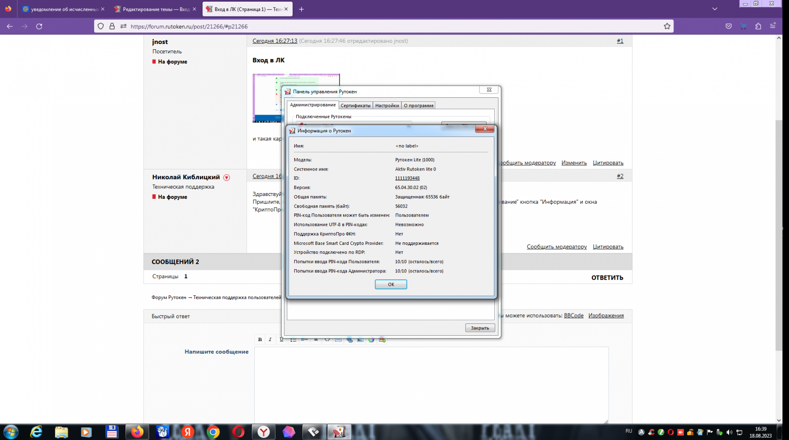Click 'Цитировать' on Николай Киблицкий's post
The image size is (789, 440).
608,246
